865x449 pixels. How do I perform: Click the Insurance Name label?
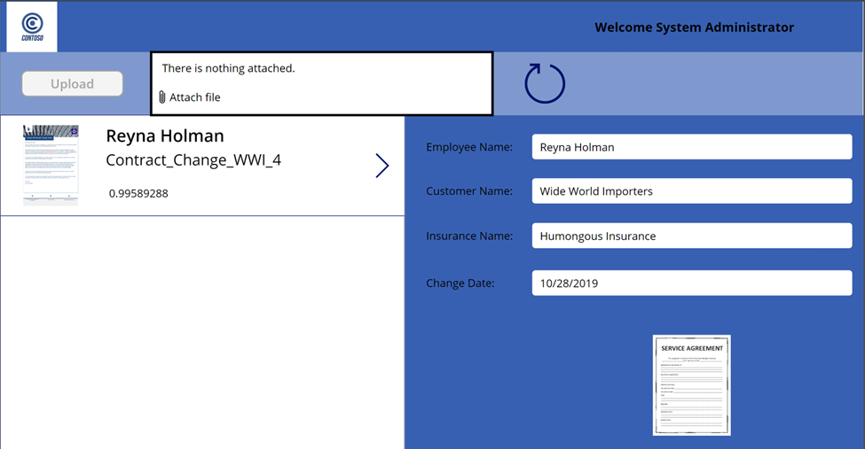coord(469,236)
